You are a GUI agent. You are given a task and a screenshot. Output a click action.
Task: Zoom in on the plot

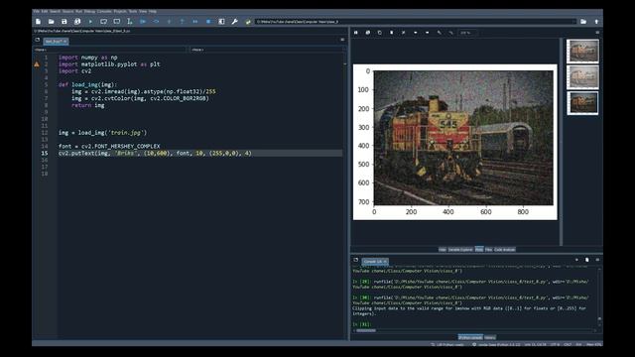(439, 33)
